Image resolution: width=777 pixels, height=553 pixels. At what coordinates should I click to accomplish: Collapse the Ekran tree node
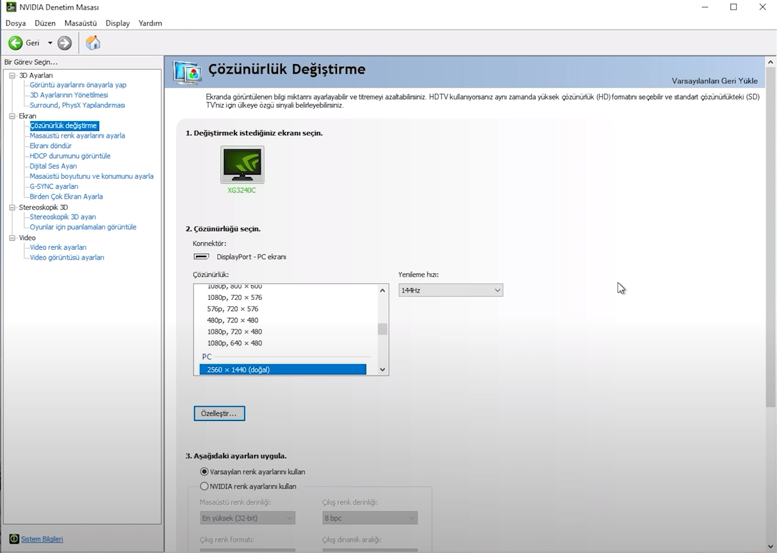coord(12,116)
